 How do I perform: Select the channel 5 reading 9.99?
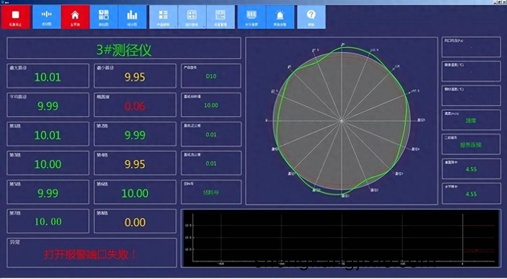[48, 193]
